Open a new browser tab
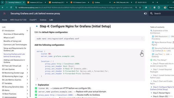The width and height of the screenshot is (174, 98). click(x=157, y=2)
